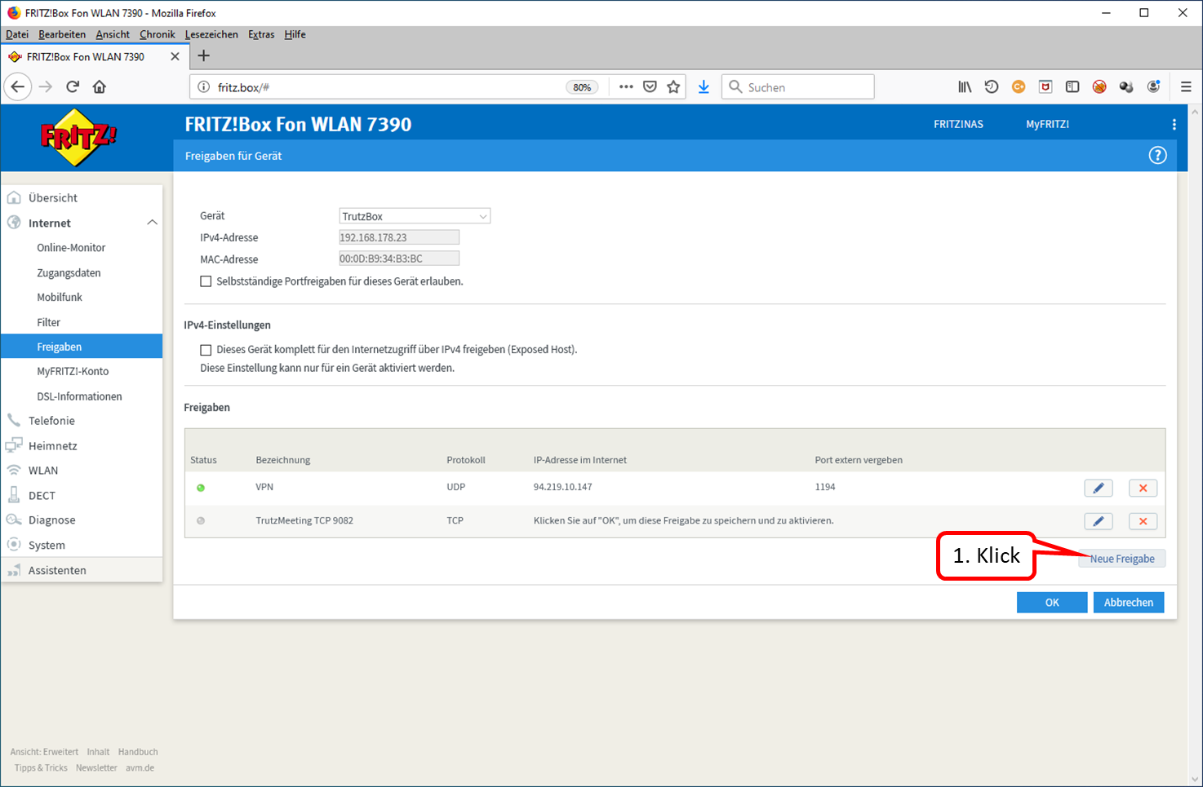This screenshot has height=787, width=1203.
Task: Open the page actions three-dot menu
Action: [x=626, y=86]
